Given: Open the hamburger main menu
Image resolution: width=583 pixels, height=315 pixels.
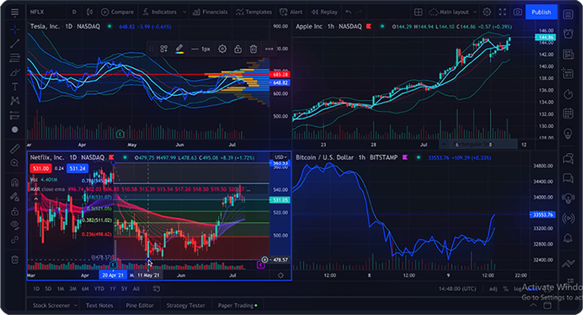Looking at the screenshot, I should pos(15,12).
